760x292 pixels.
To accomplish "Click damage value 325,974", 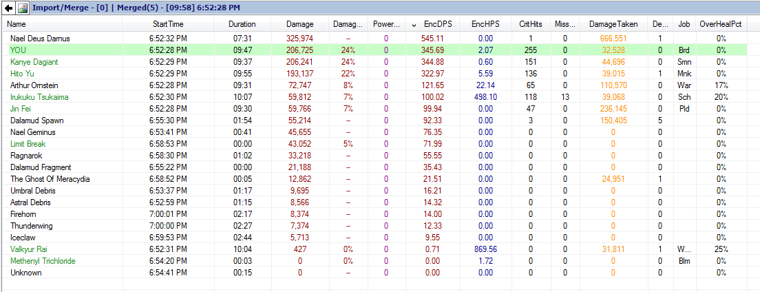I will [x=299, y=39].
